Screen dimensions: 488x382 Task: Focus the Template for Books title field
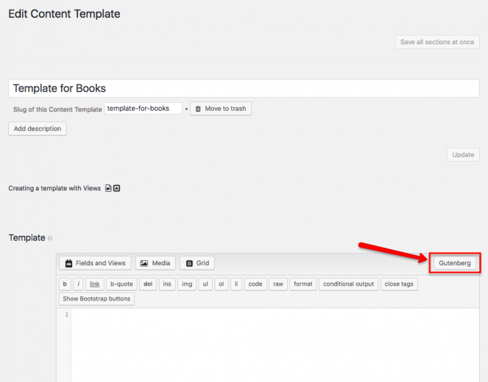click(244, 88)
